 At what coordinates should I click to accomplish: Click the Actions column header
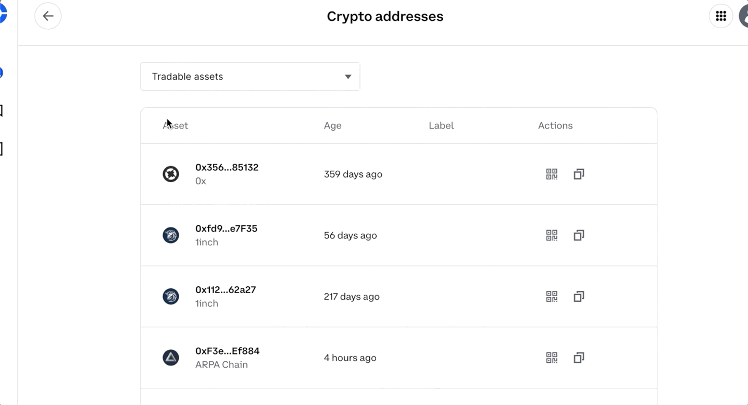coord(555,125)
